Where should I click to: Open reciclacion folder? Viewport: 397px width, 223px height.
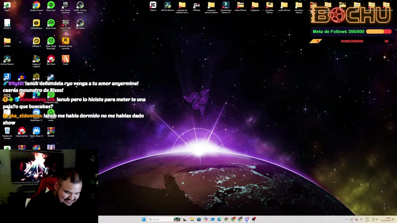[x=255, y=7]
